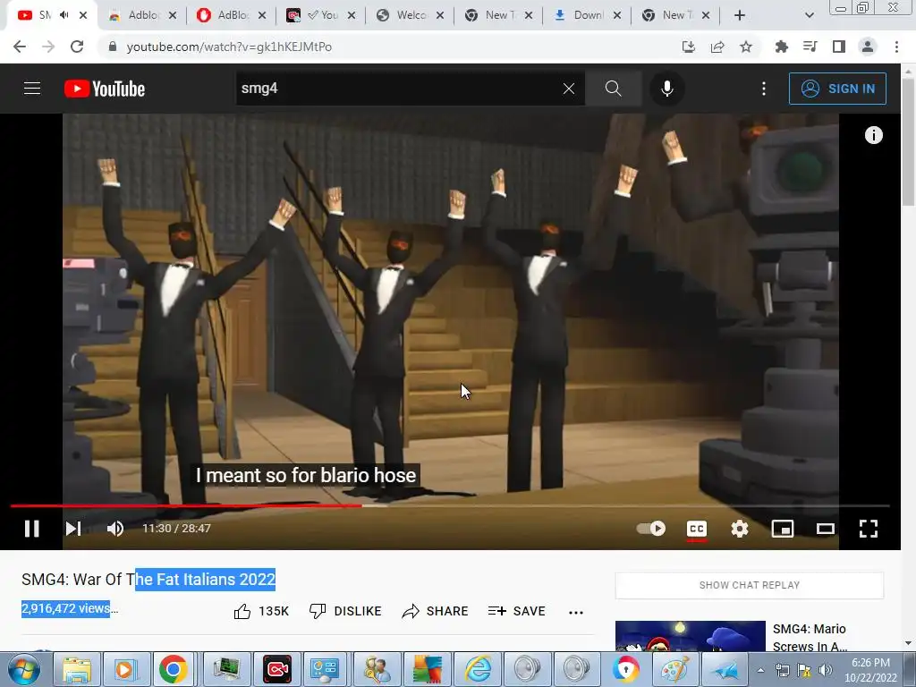Search with your voice microphone
The width and height of the screenshot is (916, 687).
[667, 89]
